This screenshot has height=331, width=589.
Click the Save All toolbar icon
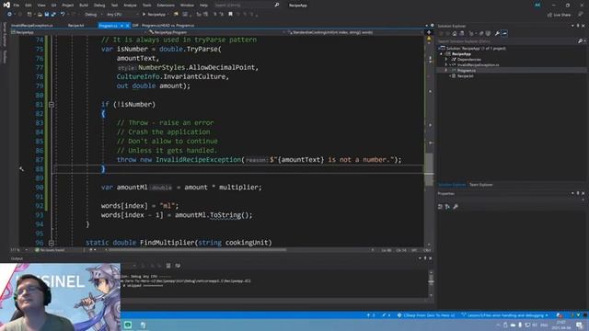pos(53,15)
